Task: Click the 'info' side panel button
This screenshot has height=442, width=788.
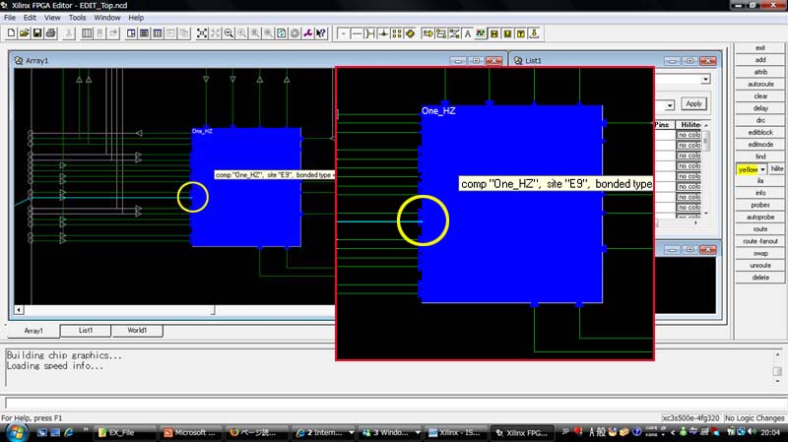Action: click(759, 193)
